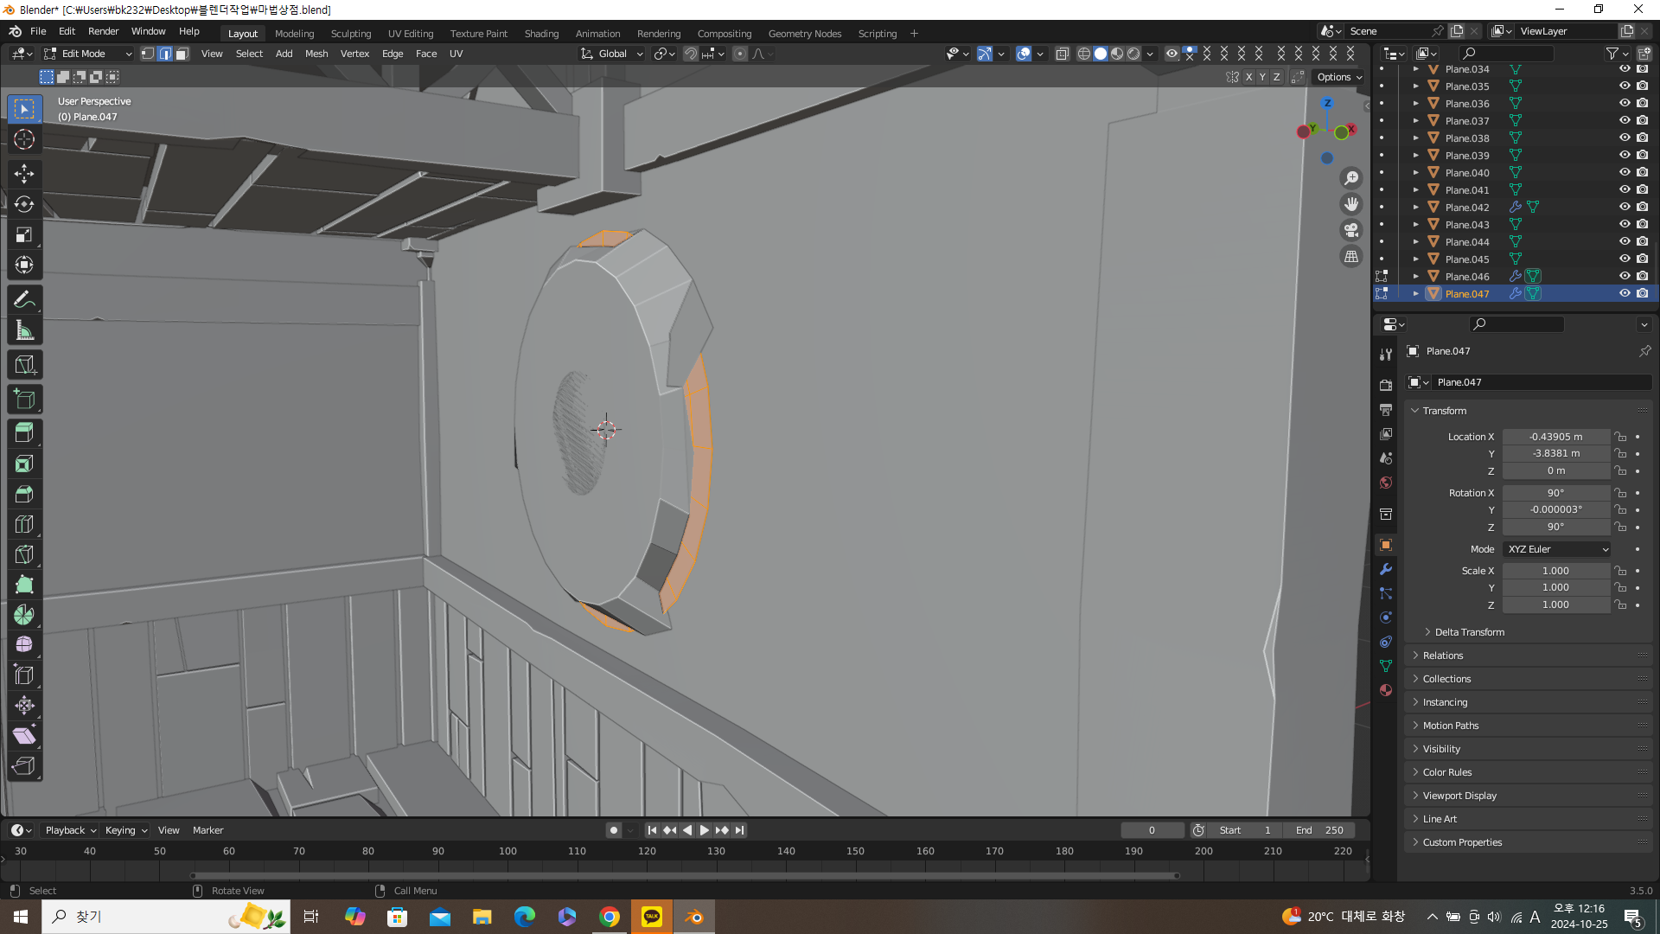Select the Move tool

24,174
